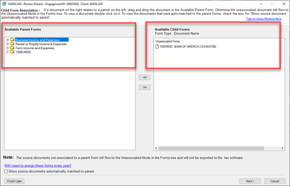Click the 1040SCAN app icon in title bar
Viewport: 290px width, 186px height.
point(4,3)
